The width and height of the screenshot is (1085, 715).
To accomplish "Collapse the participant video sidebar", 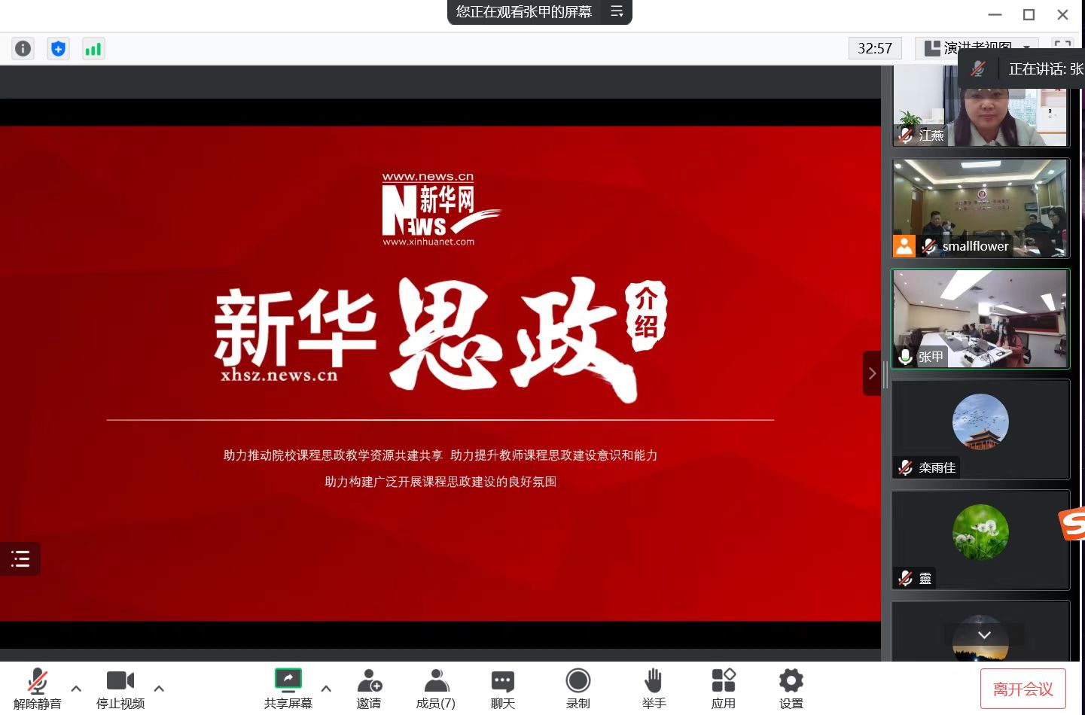I will (871, 373).
